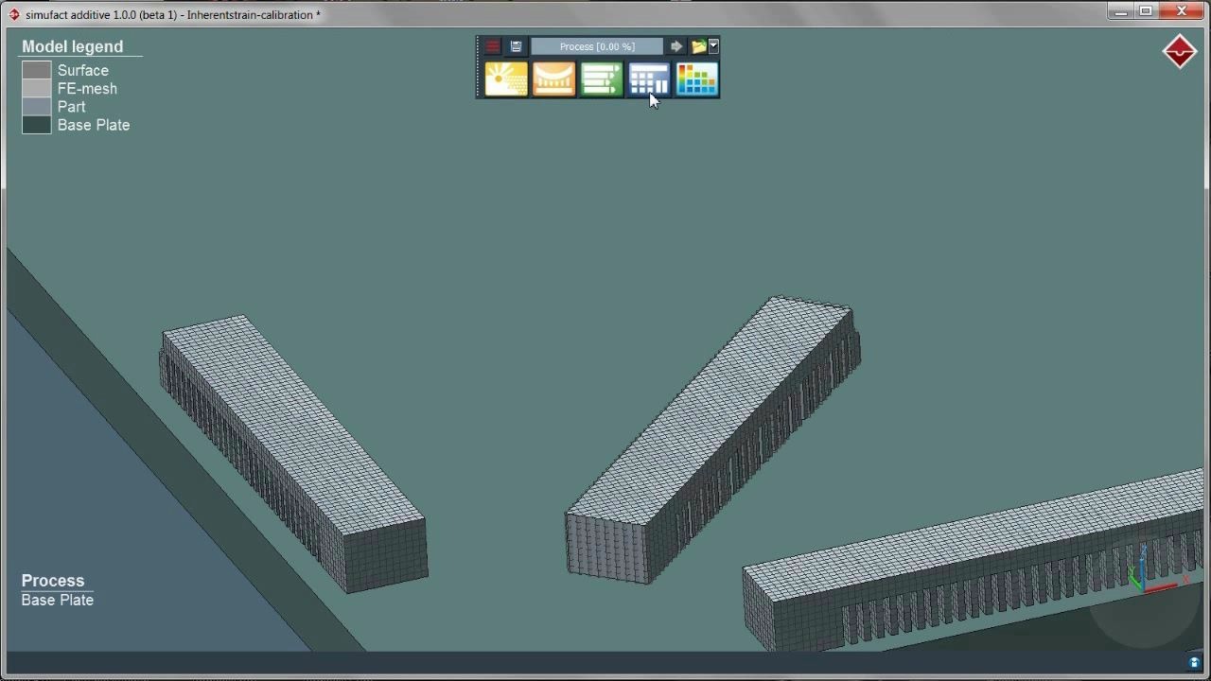
Task: Click the forward arrow next to Process bar
Action: tap(676, 45)
